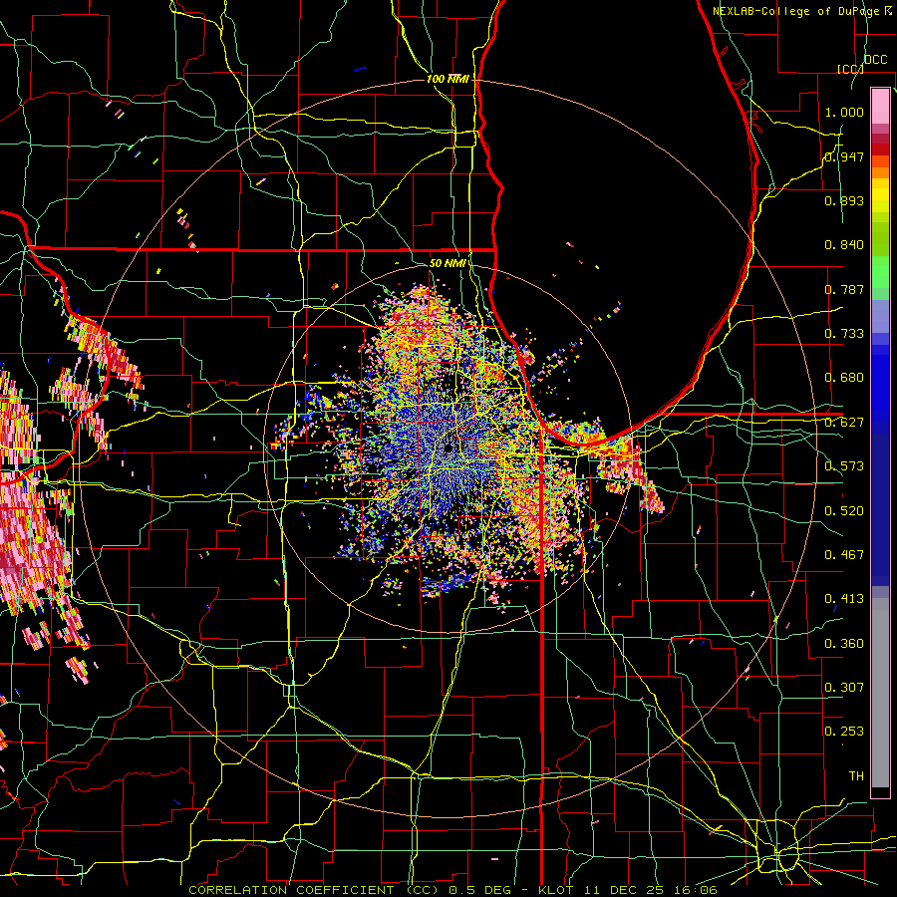This screenshot has height=897, width=897.
Task: Select the 0.680 scale value
Action: (844, 378)
